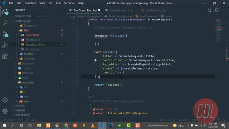Open Upwork app from the taskbar
Image resolution: width=229 pixels, height=129 pixels.
click(120, 125)
